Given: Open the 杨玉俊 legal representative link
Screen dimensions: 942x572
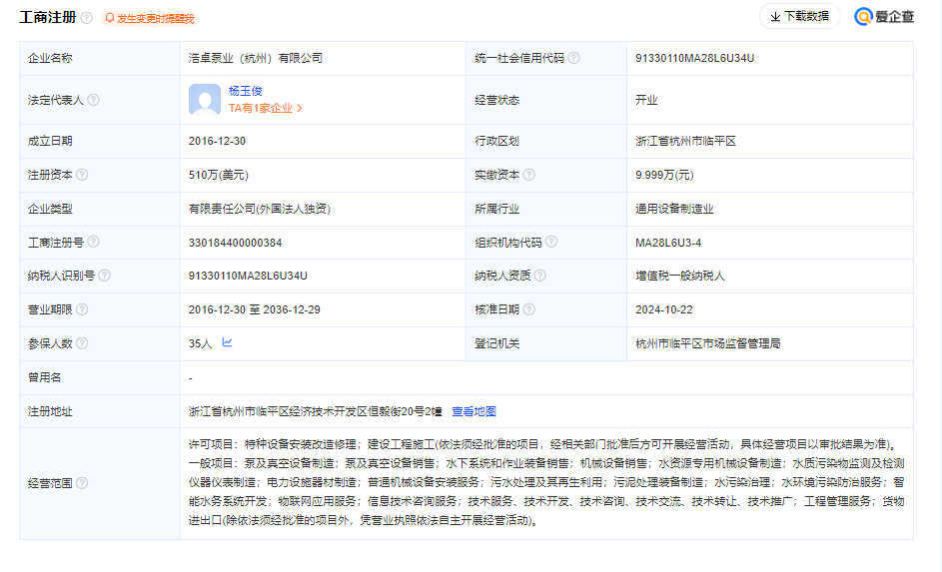Looking at the screenshot, I should pyautogui.click(x=245, y=91).
